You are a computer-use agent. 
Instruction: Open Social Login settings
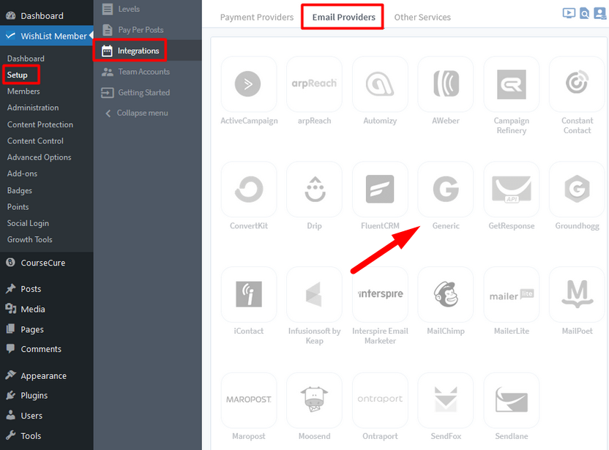point(28,223)
